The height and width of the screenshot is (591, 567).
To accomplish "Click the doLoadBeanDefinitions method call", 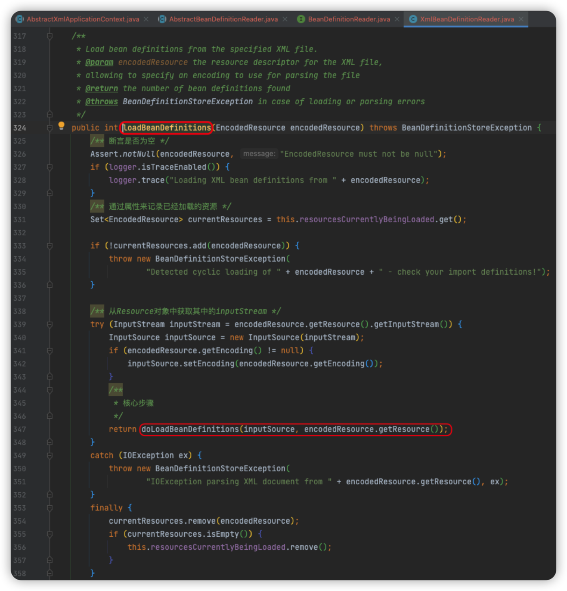I will click(x=190, y=429).
